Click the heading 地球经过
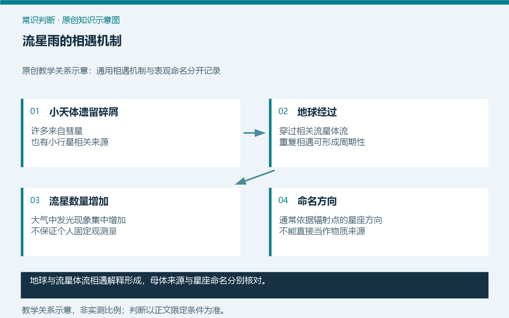Image resolution: width=509 pixels, height=318 pixels. coord(317,112)
